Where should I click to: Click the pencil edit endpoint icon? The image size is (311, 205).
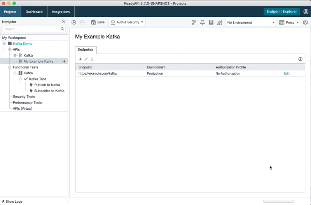(86, 59)
